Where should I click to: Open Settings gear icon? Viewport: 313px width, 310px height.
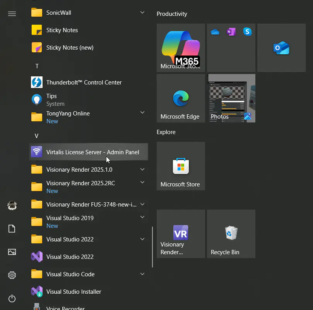click(12, 275)
